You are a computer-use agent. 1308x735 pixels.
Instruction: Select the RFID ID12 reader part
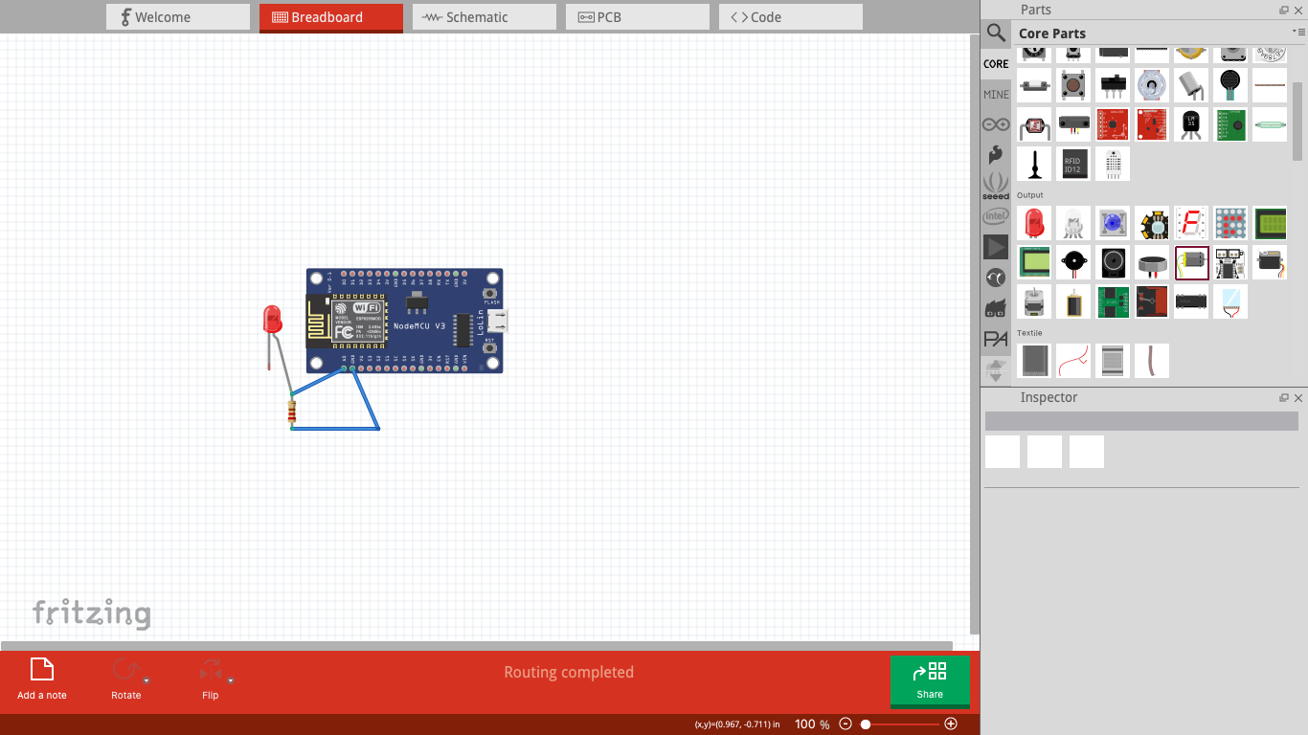click(1073, 164)
